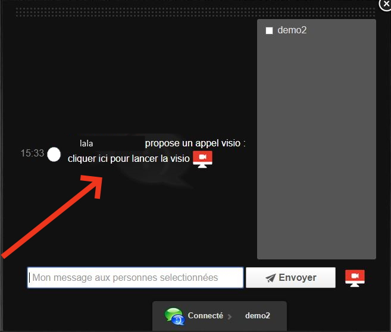Follow the "cliquer ici pour lancer la visio" link
Screen dimensions: 391x332
(x=129, y=159)
